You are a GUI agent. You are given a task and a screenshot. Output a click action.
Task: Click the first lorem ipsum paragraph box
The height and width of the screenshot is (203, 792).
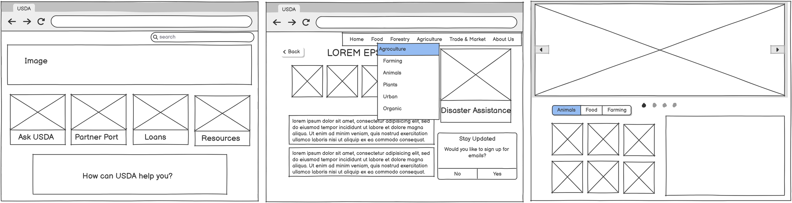361,130
